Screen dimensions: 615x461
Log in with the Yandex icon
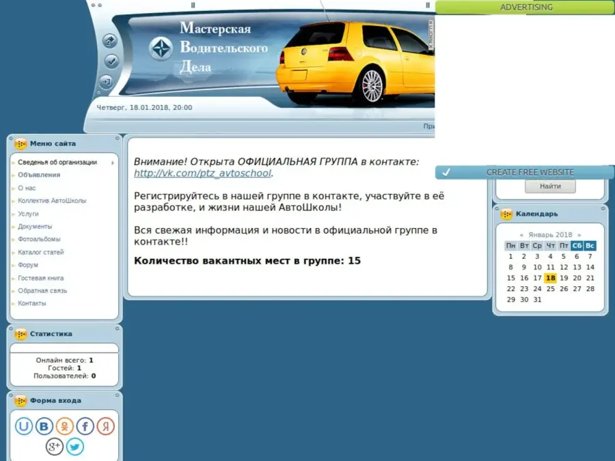[105, 427]
